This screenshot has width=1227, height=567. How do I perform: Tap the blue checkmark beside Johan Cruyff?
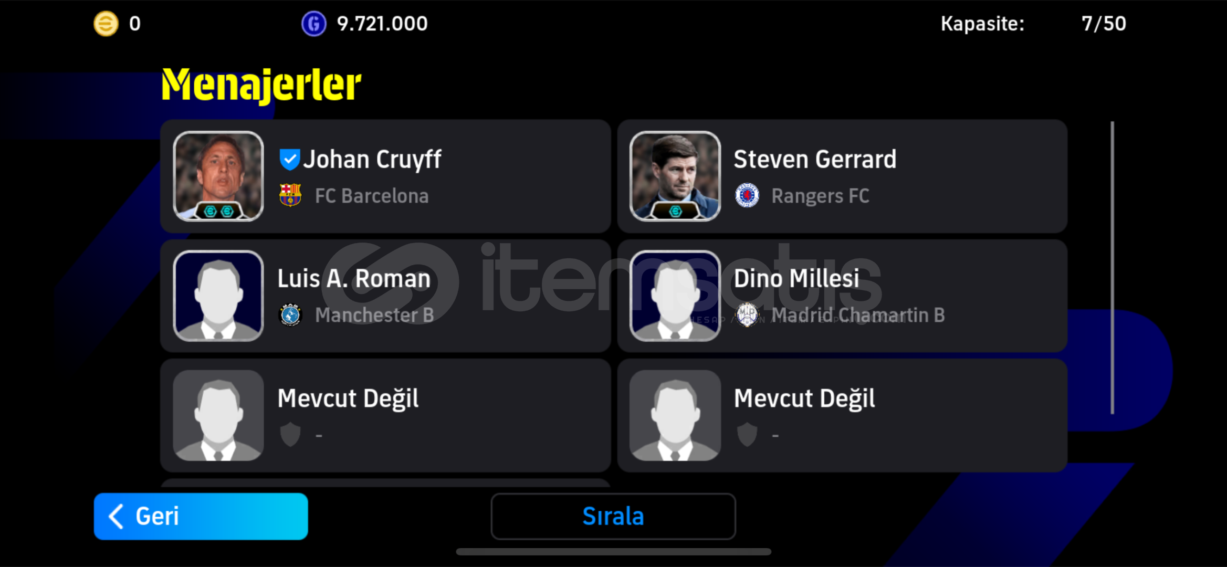tap(289, 160)
